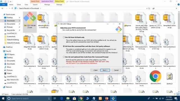This screenshot has height=101, width=180.
Task: Go back with the Back button
Action: (x=95, y=70)
